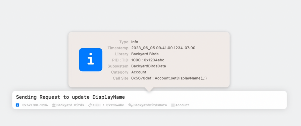
Task: Click the PID : TID value in popover
Action: point(147,60)
